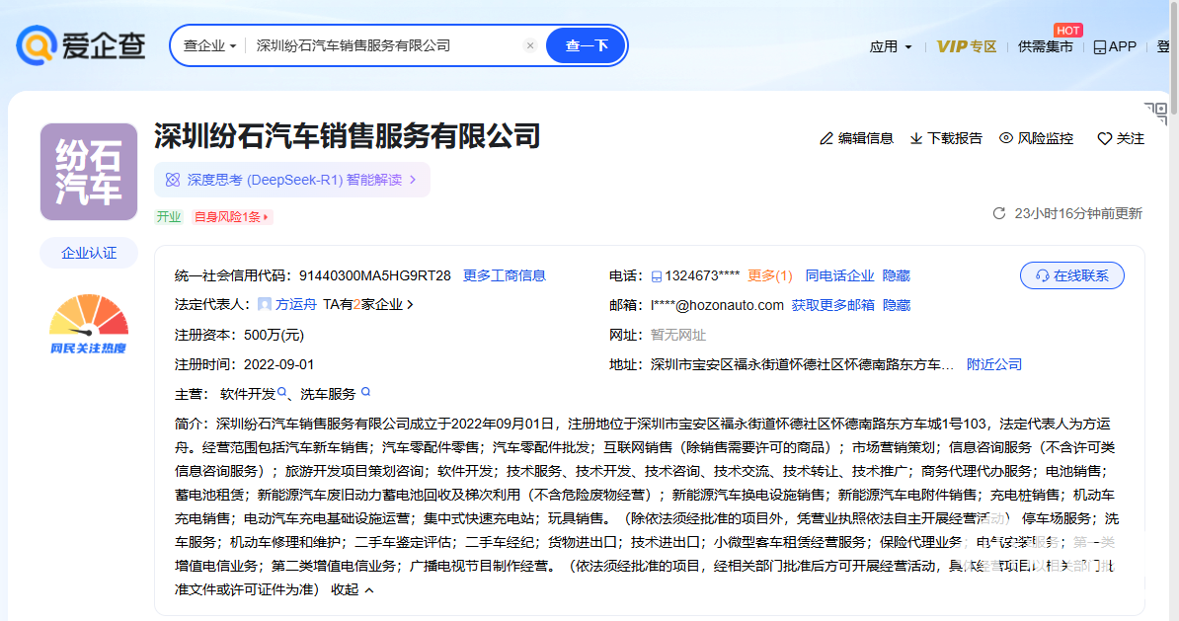Collapse the company intro with 收起

tap(353, 589)
